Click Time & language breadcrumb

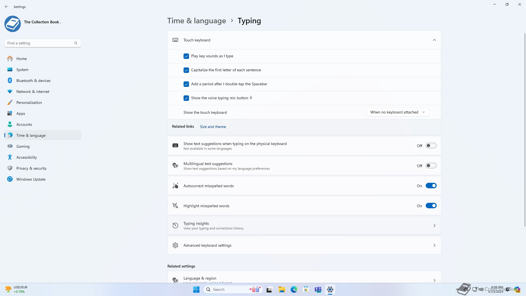coord(196,21)
